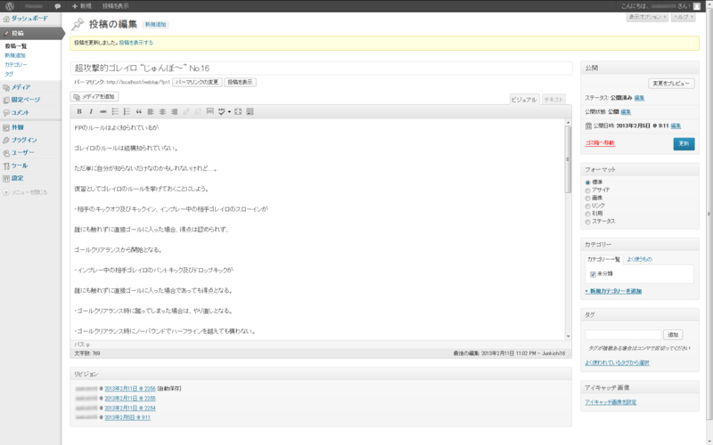Align text right in the editor

tap(174, 112)
